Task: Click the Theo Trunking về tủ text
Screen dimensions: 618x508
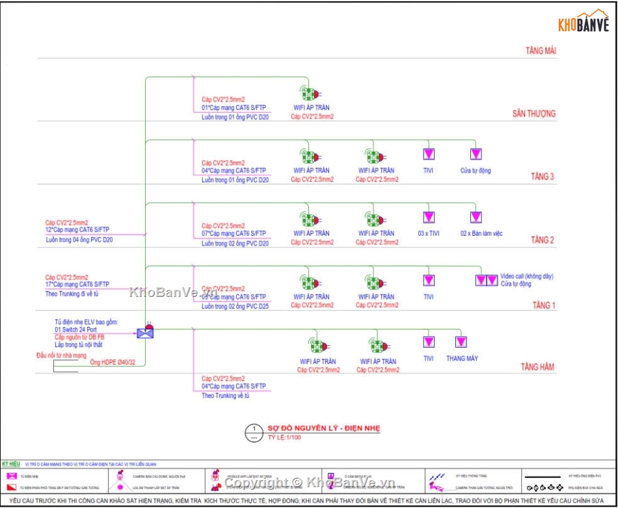Action: pyautogui.click(x=226, y=395)
